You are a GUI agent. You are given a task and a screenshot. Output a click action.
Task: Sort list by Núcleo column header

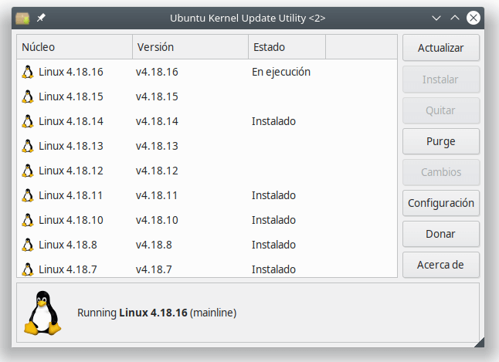tap(74, 47)
